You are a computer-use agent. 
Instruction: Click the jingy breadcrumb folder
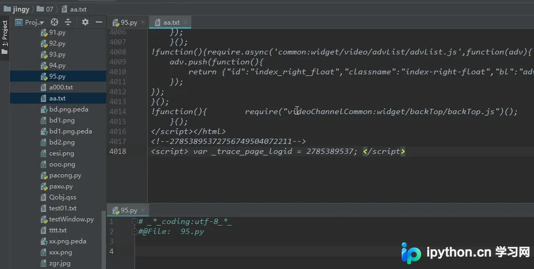click(17, 9)
